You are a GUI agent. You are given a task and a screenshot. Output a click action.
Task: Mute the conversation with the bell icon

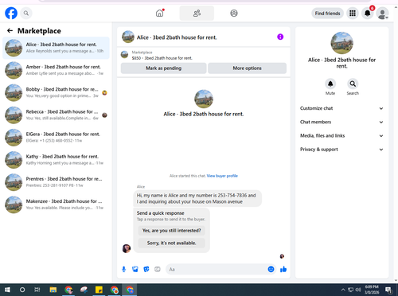point(330,84)
